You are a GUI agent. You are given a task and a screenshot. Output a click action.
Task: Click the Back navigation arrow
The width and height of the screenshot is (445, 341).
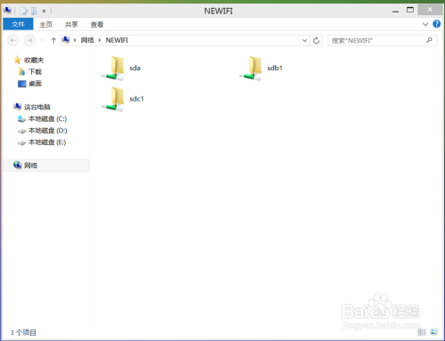point(12,40)
